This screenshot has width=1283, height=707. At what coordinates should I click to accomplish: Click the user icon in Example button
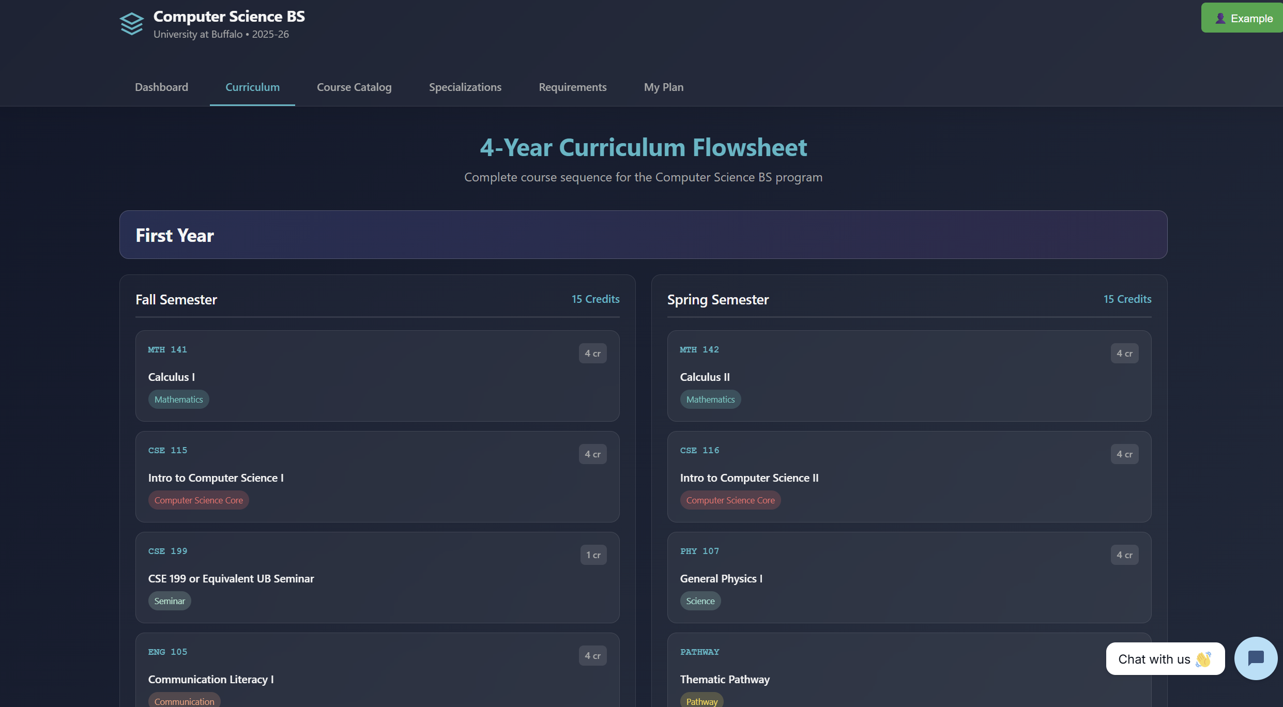1220,19
